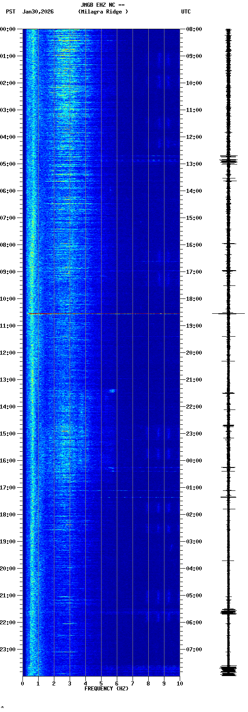Click the PST axis '06:00' label
Viewport: 248px width, 712px height.
tap(8, 191)
